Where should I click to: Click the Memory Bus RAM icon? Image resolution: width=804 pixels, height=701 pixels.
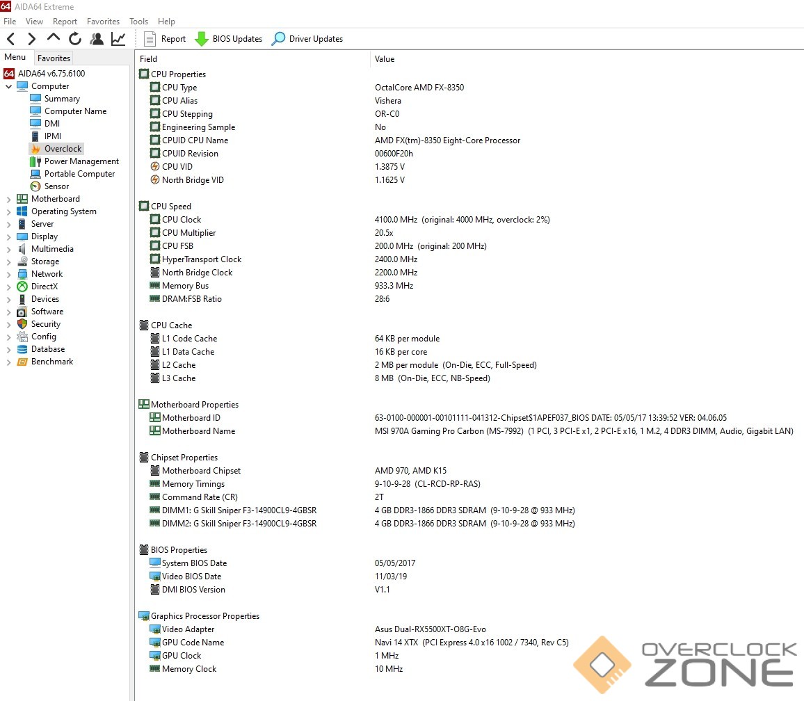coord(154,285)
